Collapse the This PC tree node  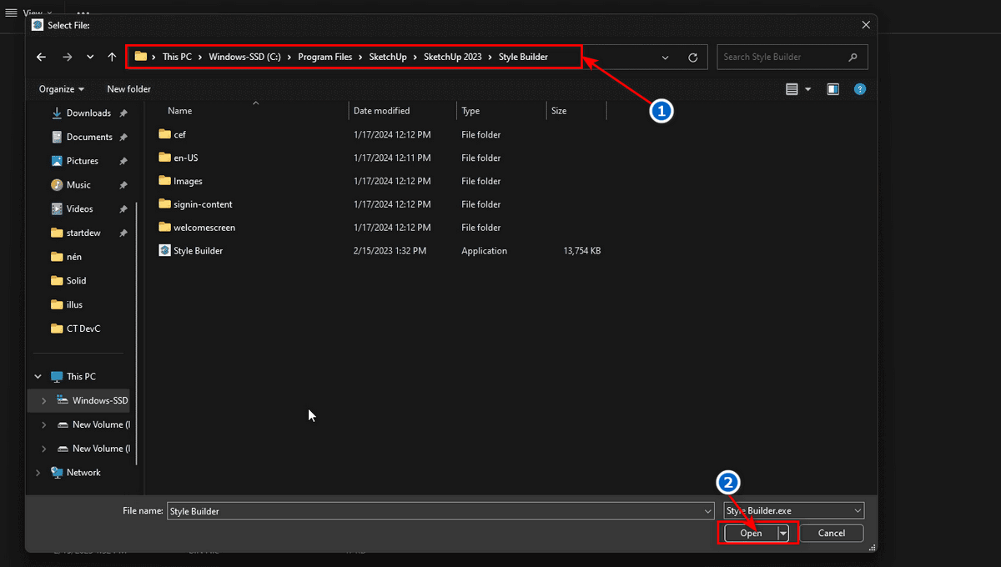click(38, 377)
